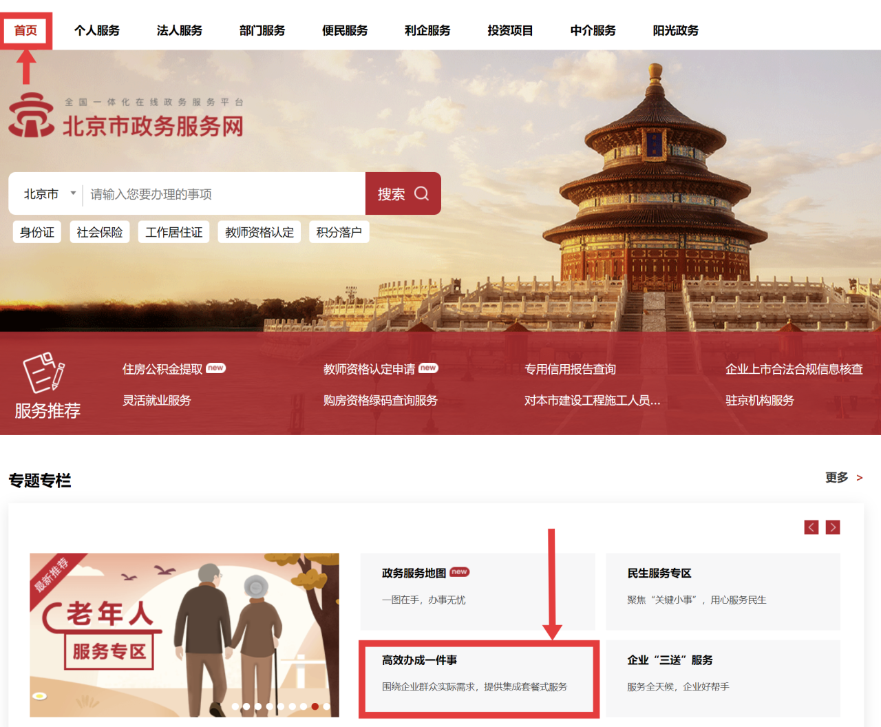
Task: Expand 更多 in the 专题专栏 section
Action: click(x=843, y=478)
